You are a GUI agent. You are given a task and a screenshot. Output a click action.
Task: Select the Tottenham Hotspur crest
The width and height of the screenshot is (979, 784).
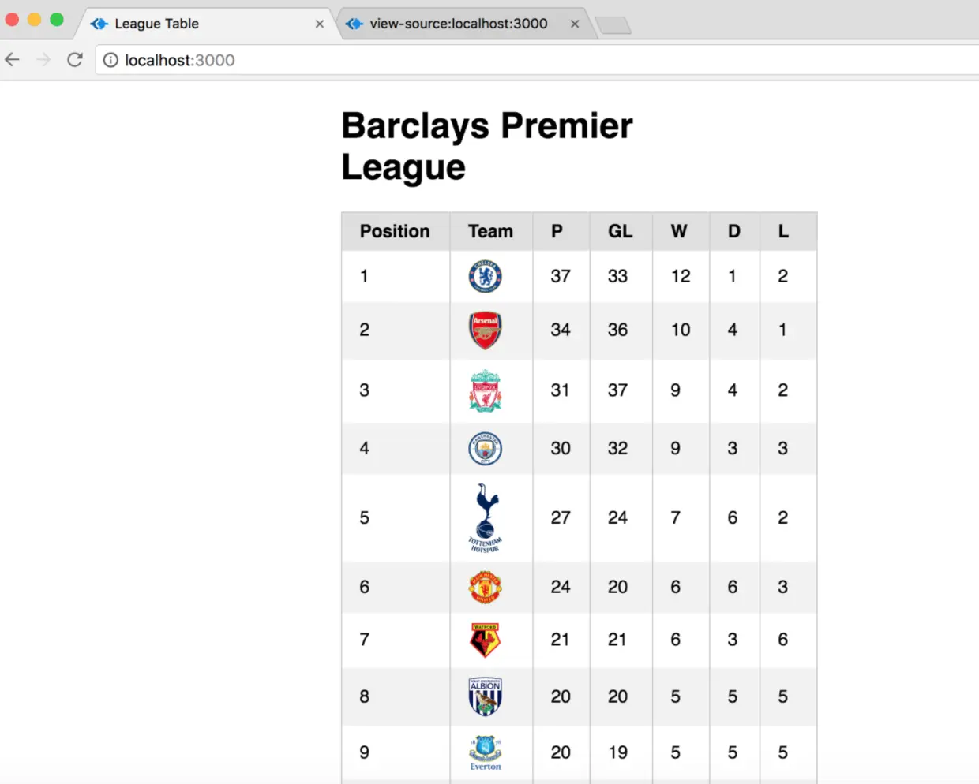coord(485,517)
